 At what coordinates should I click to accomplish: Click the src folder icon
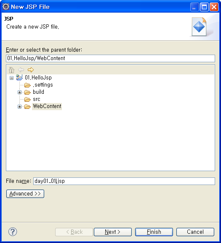tap(27, 99)
